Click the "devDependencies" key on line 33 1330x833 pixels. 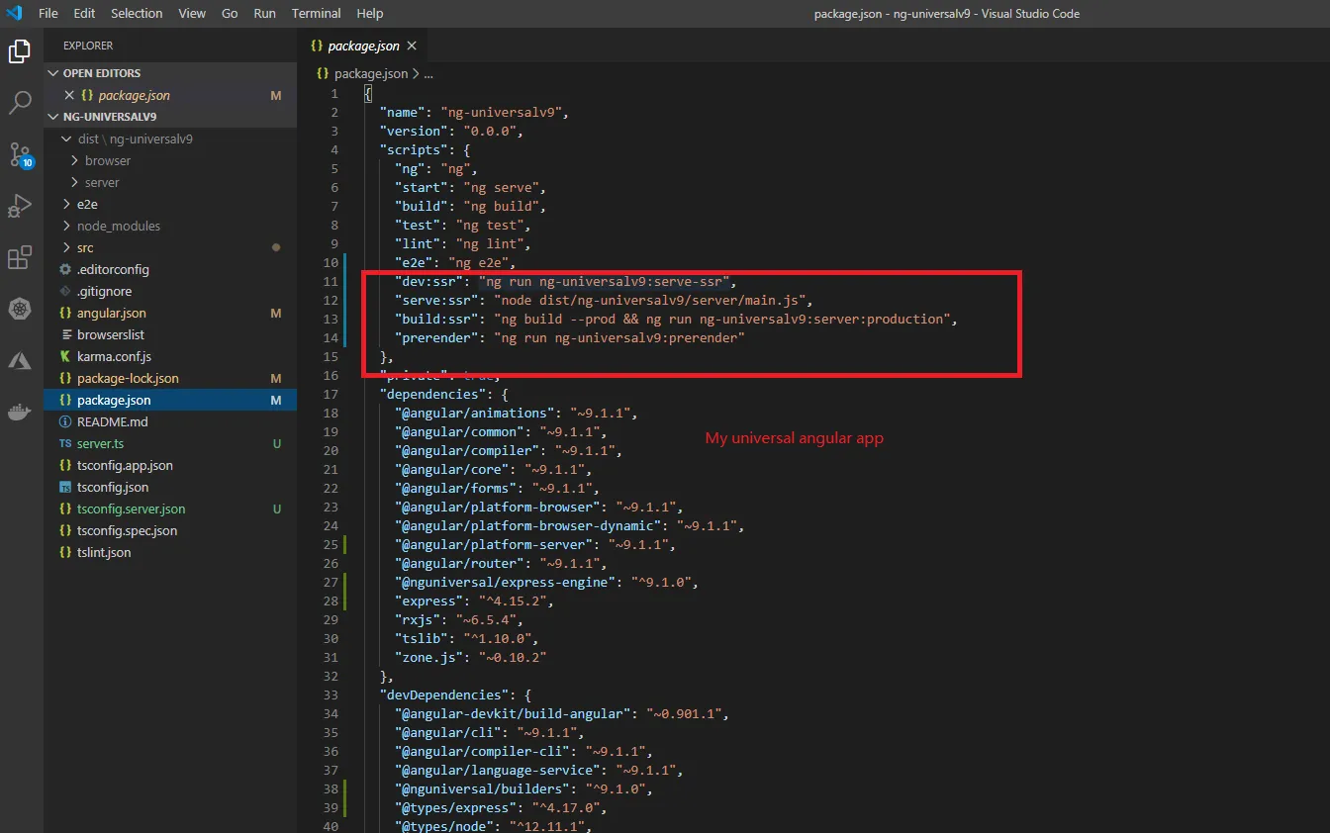[443, 695]
